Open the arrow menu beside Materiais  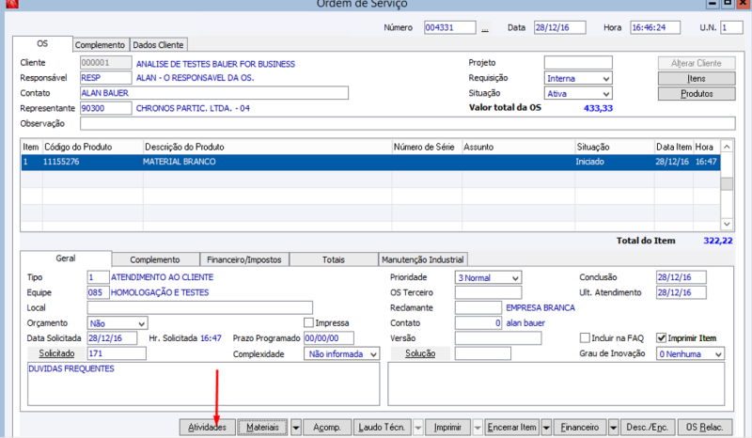pos(296,427)
